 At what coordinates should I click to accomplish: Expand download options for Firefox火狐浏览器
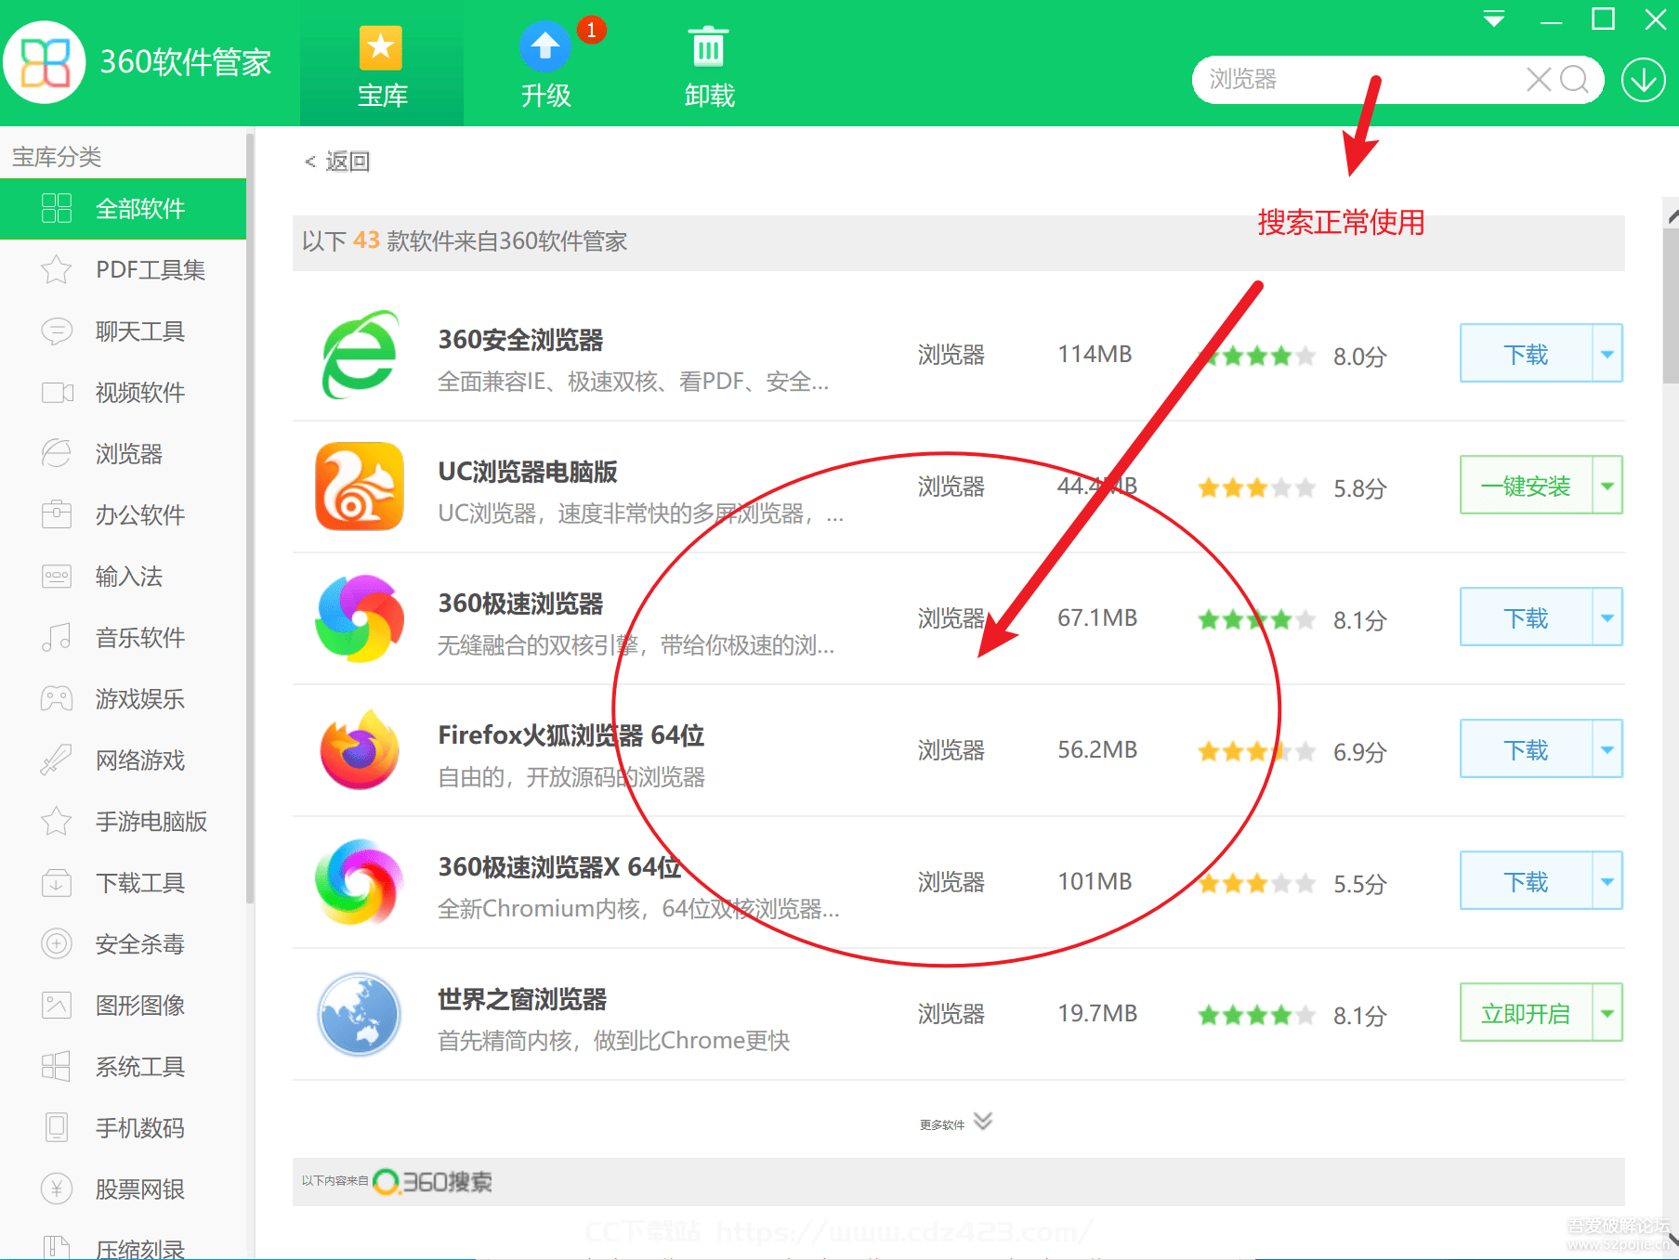click(1607, 749)
